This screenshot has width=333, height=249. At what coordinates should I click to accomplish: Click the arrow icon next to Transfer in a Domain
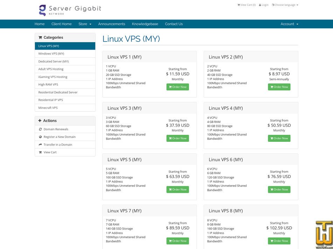click(40, 145)
